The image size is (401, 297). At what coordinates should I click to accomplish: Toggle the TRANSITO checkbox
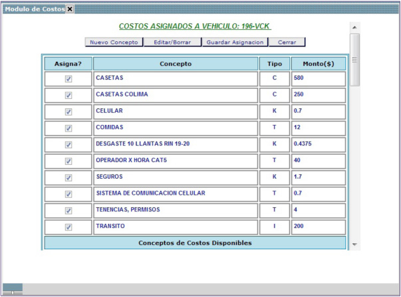(68, 227)
